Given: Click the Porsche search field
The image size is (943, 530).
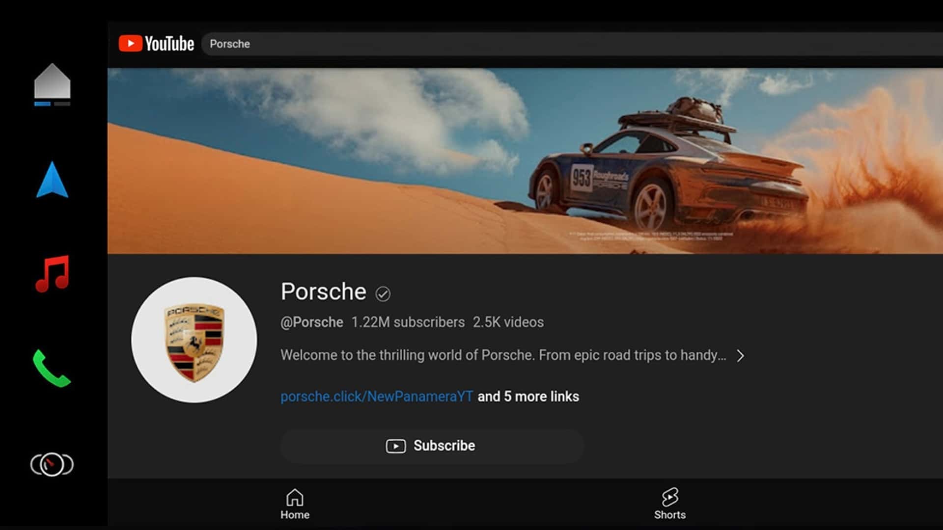Looking at the screenshot, I should [572, 44].
